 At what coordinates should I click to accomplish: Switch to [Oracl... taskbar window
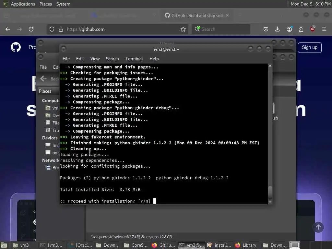click(81, 245)
